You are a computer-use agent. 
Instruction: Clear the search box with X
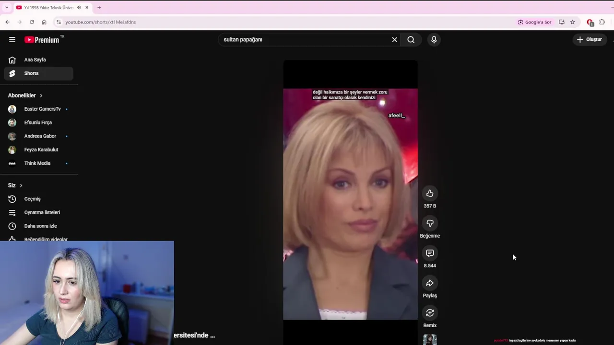click(394, 40)
